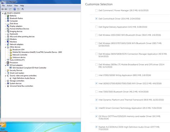Select the Ports (COM & LPT) icon
The image size is (170, 132).
(8, 60)
